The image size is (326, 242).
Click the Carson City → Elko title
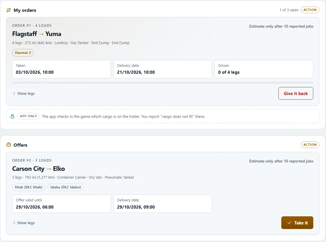[x=38, y=169]
